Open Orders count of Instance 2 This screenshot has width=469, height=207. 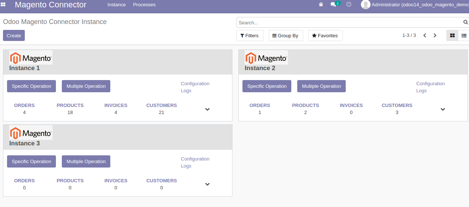click(260, 109)
